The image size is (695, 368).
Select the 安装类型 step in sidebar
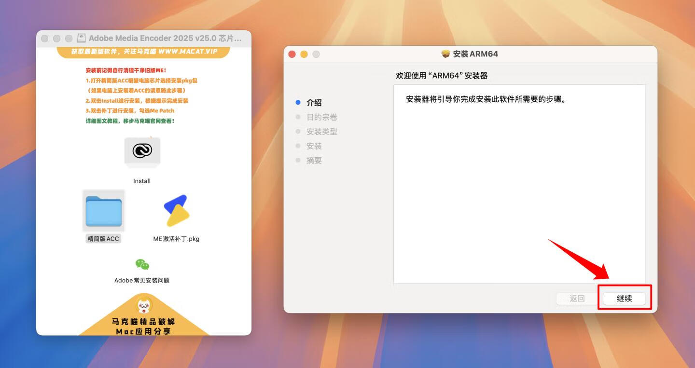[322, 132]
